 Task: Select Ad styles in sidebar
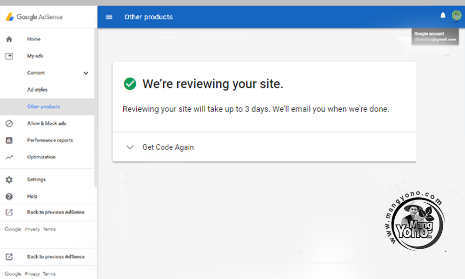[37, 90]
